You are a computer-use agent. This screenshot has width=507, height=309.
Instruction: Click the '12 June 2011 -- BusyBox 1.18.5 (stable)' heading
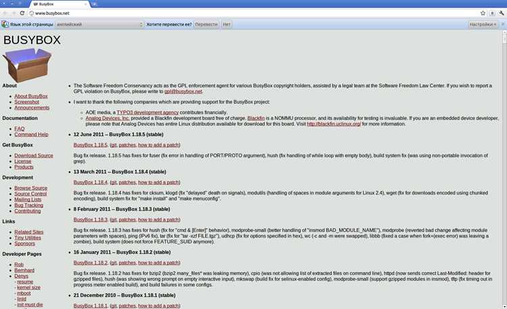click(118, 134)
